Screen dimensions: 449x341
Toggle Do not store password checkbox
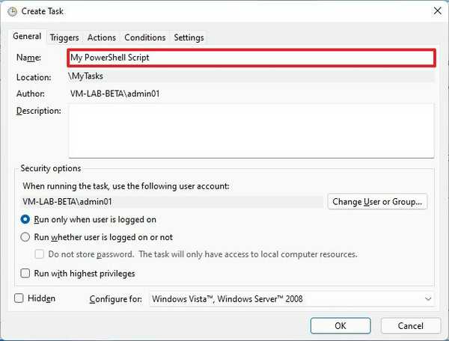click(x=43, y=254)
